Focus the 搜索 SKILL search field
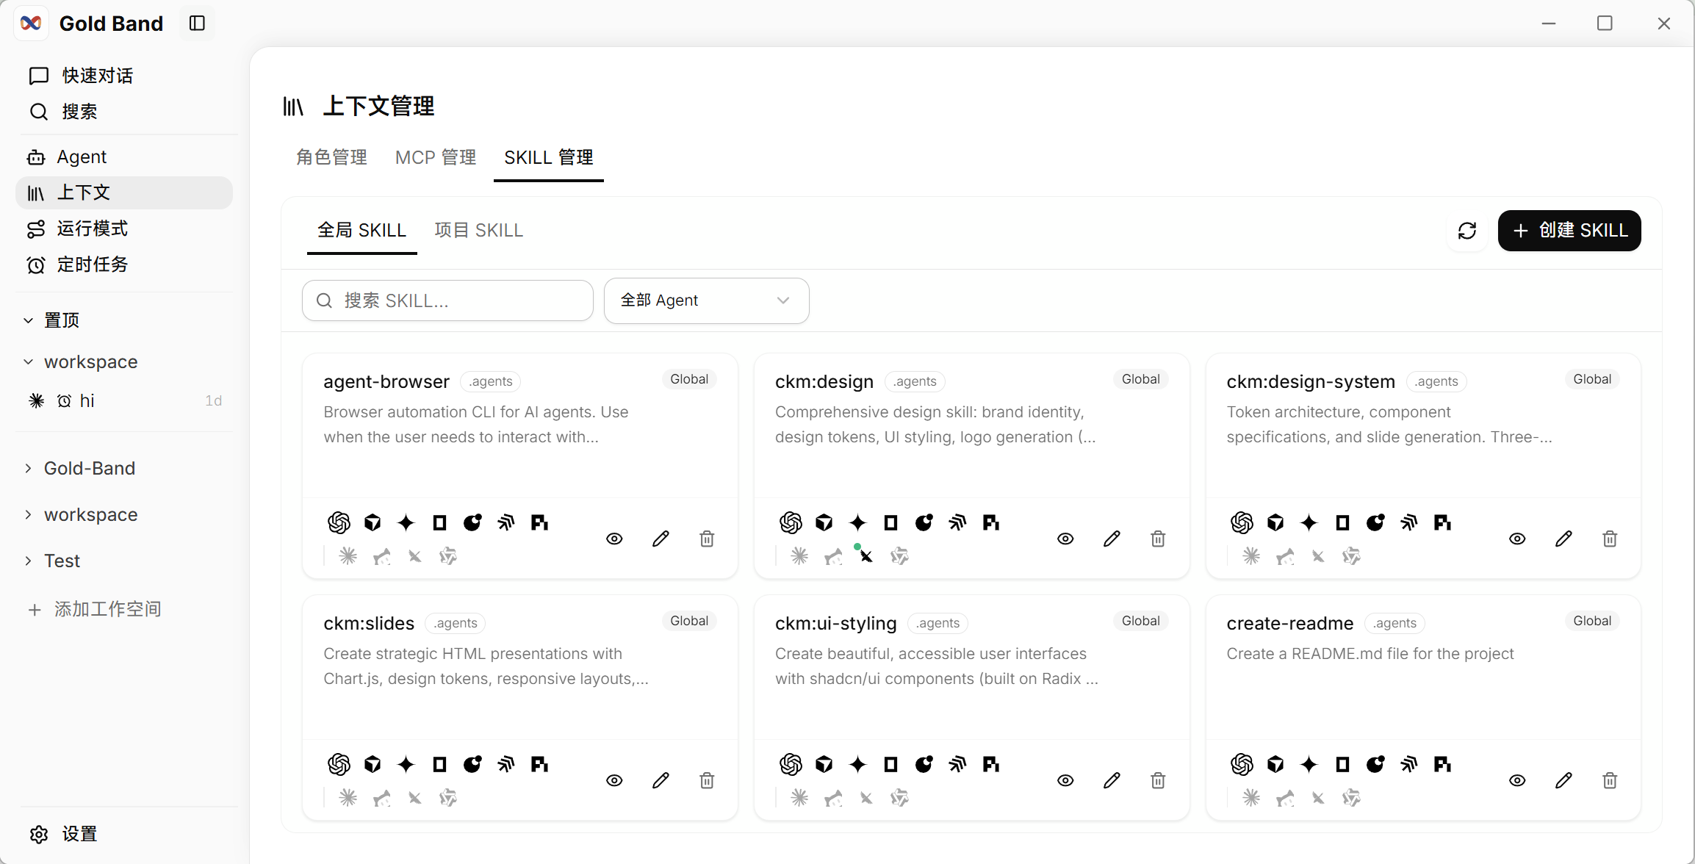The image size is (1695, 864). 447,300
